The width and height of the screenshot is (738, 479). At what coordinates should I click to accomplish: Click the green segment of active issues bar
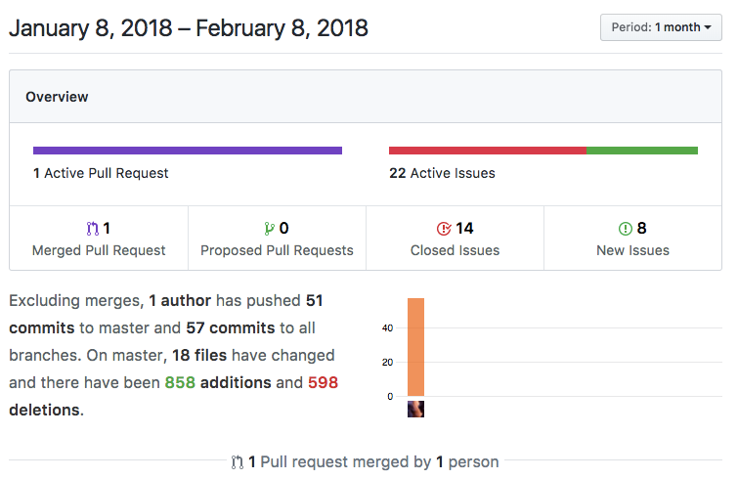click(x=642, y=151)
